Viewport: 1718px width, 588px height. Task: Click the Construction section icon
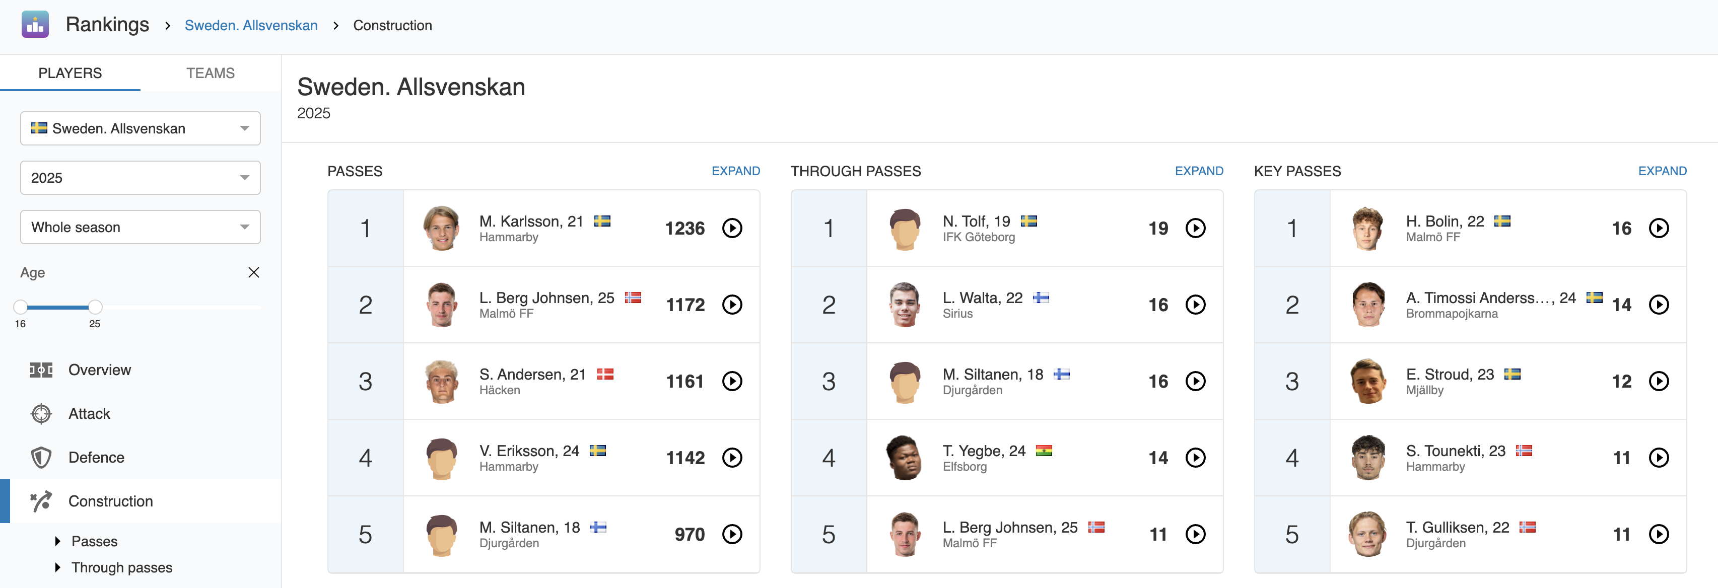click(41, 501)
